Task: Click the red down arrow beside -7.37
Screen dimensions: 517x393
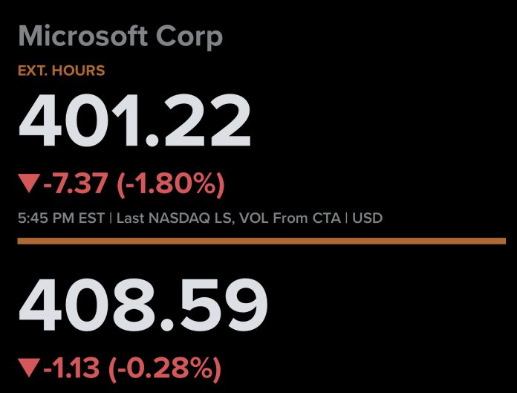Action: tap(28, 183)
